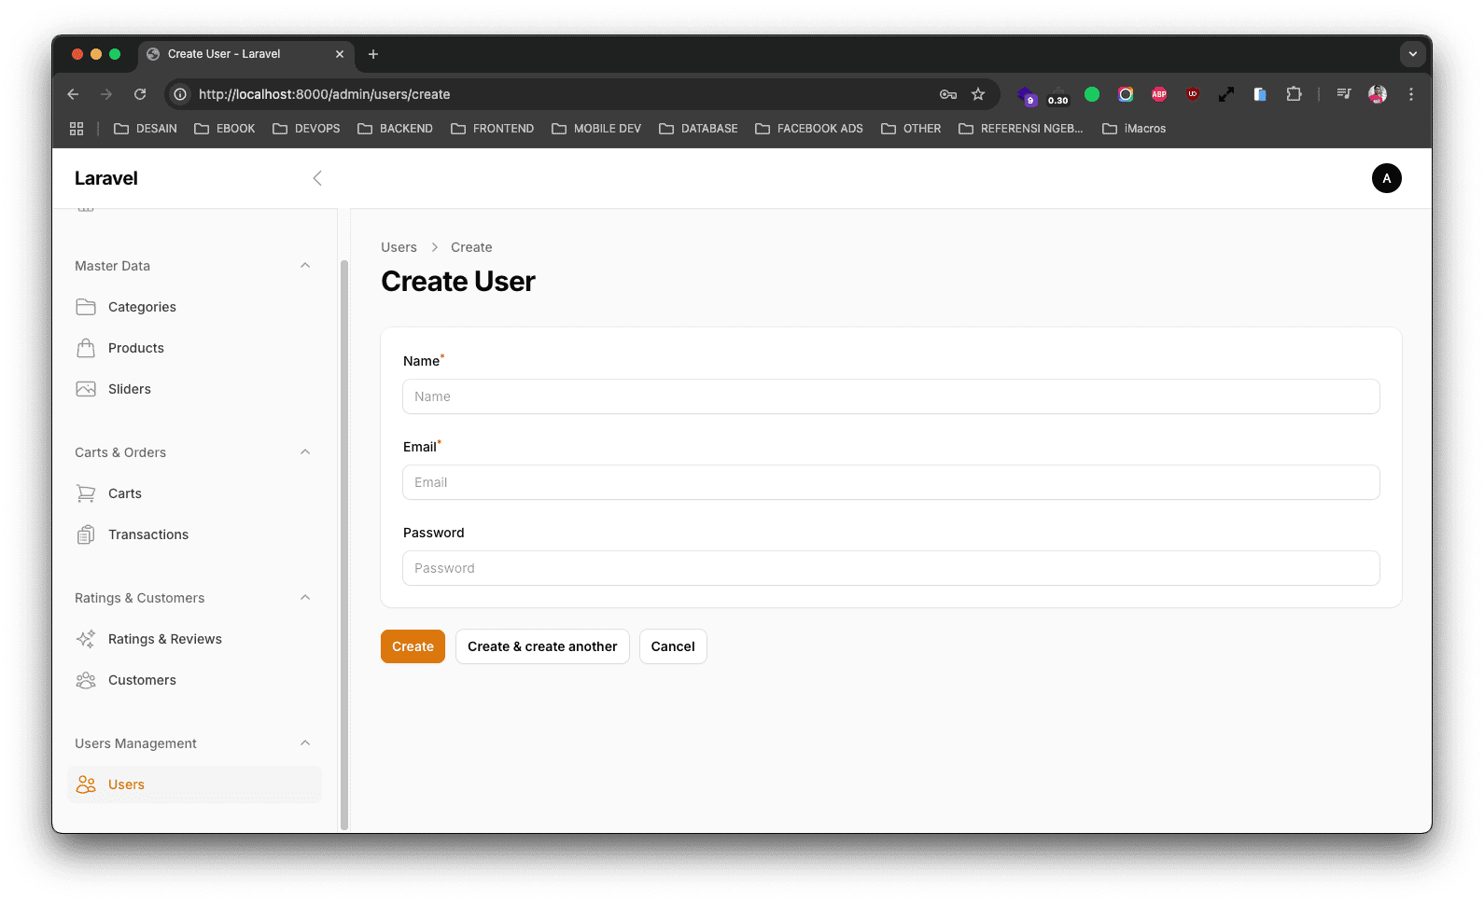
Task: Collapse the Ratings & Customers group
Action: (x=305, y=598)
